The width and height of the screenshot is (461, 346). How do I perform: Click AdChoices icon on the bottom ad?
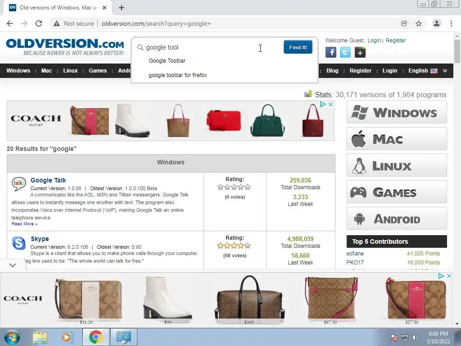pyautogui.click(x=441, y=276)
